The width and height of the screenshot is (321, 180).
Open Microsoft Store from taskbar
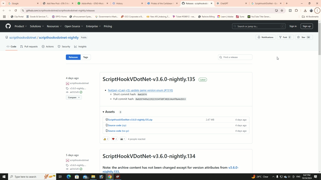point(77,177)
